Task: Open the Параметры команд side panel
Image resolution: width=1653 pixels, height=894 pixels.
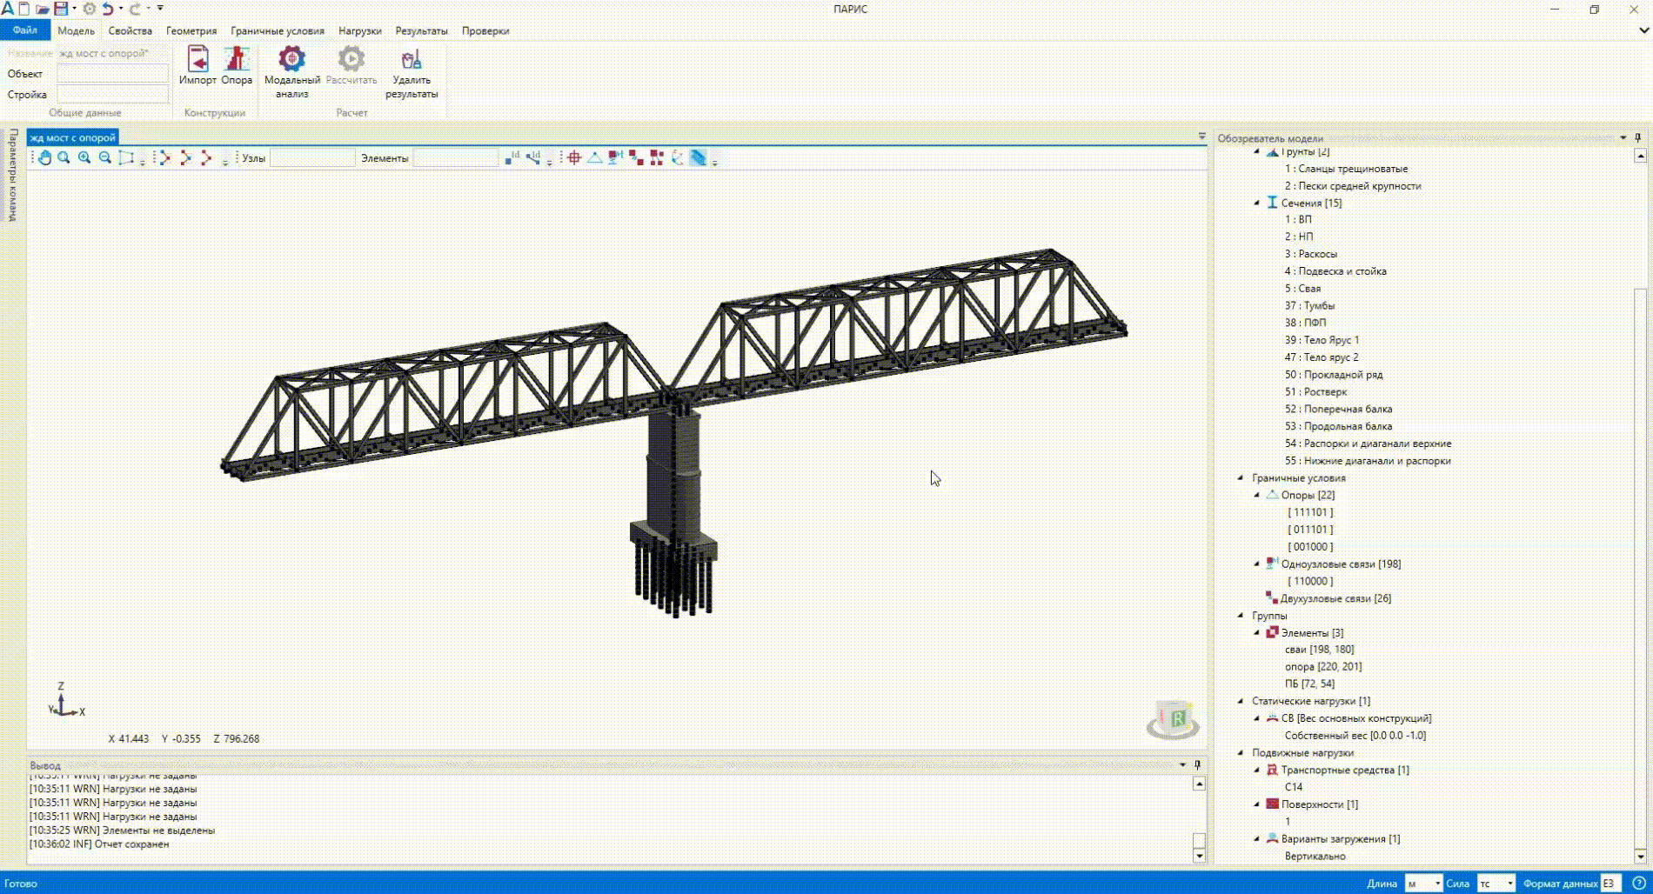Action: (x=13, y=175)
